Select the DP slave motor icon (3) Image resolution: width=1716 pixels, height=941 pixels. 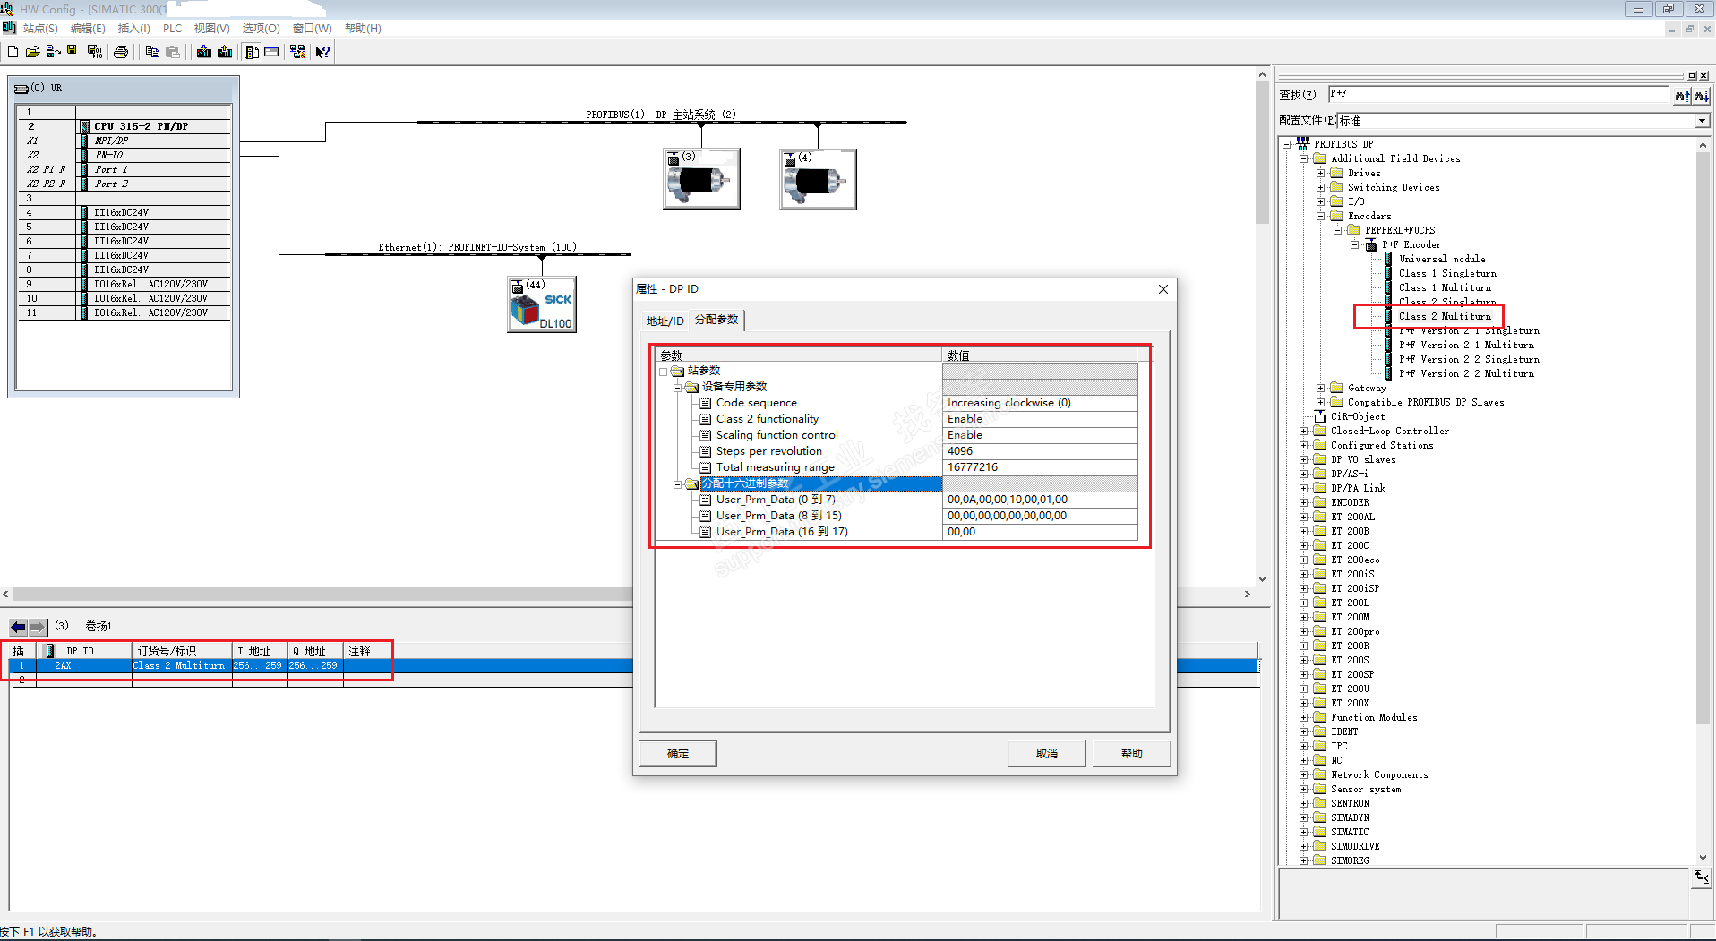[701, 179]
